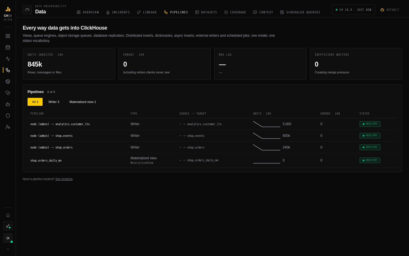Click the sparkline in the shop.orders row

(x=267, y=147)
